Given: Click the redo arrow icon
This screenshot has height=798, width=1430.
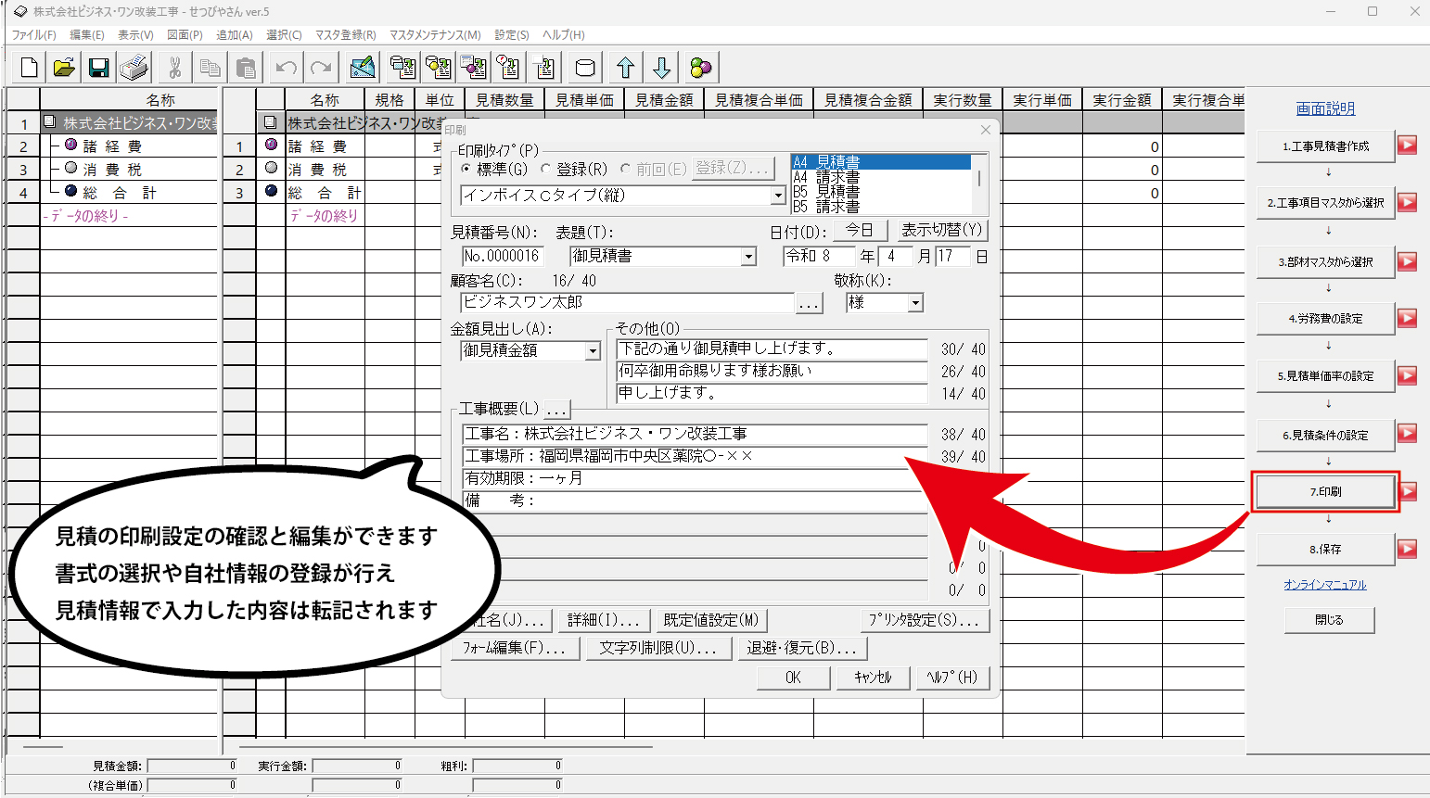Looking at the screenshot, I should [x=321, y=68].
